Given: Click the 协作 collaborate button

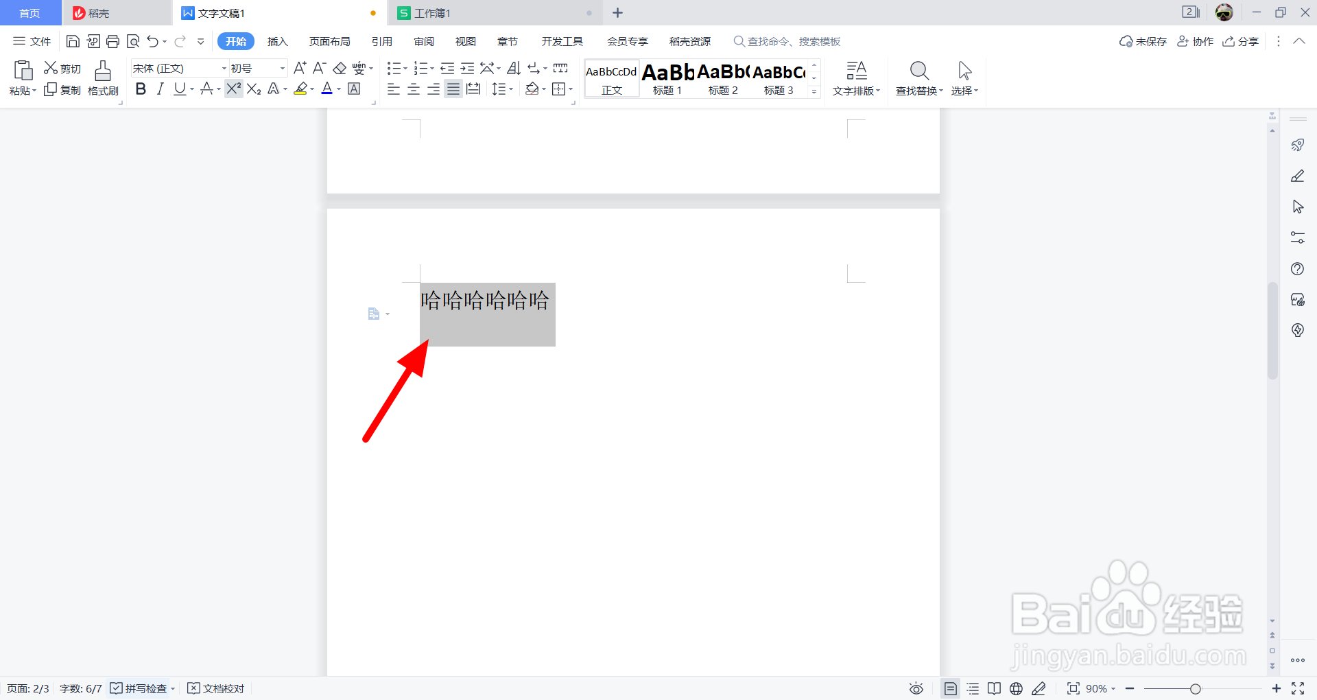Looking at the screenshot, I should 1195,42.
